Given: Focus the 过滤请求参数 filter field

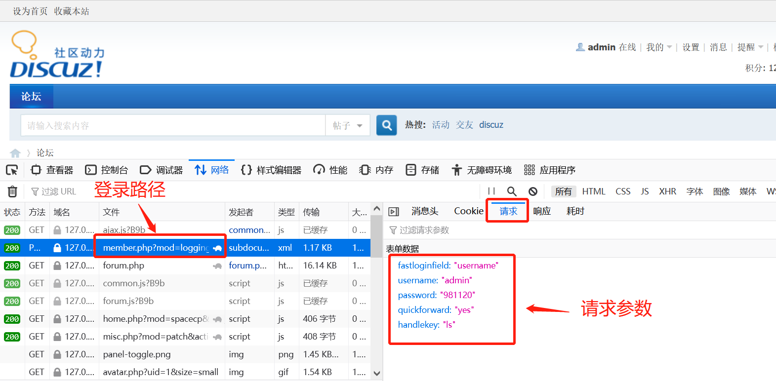Looking at the screenshot, I should coord(579,230).
